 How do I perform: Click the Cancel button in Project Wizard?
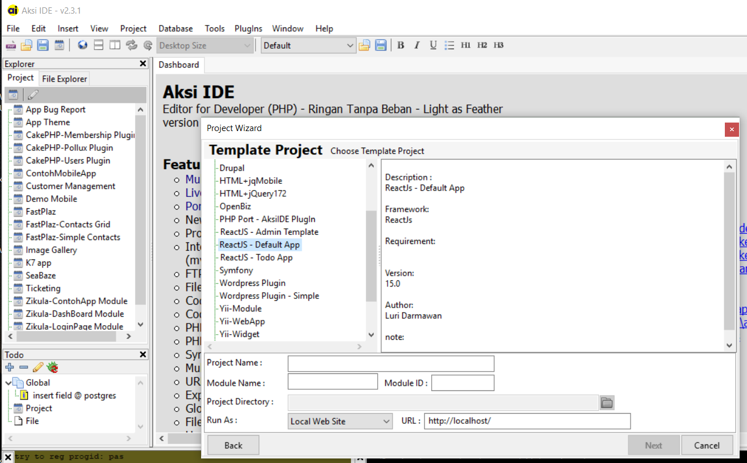pyautogui.click(x=707, y=445)
